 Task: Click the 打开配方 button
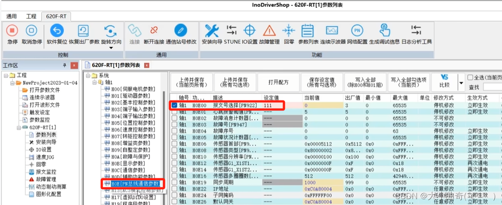click(278, 82)
